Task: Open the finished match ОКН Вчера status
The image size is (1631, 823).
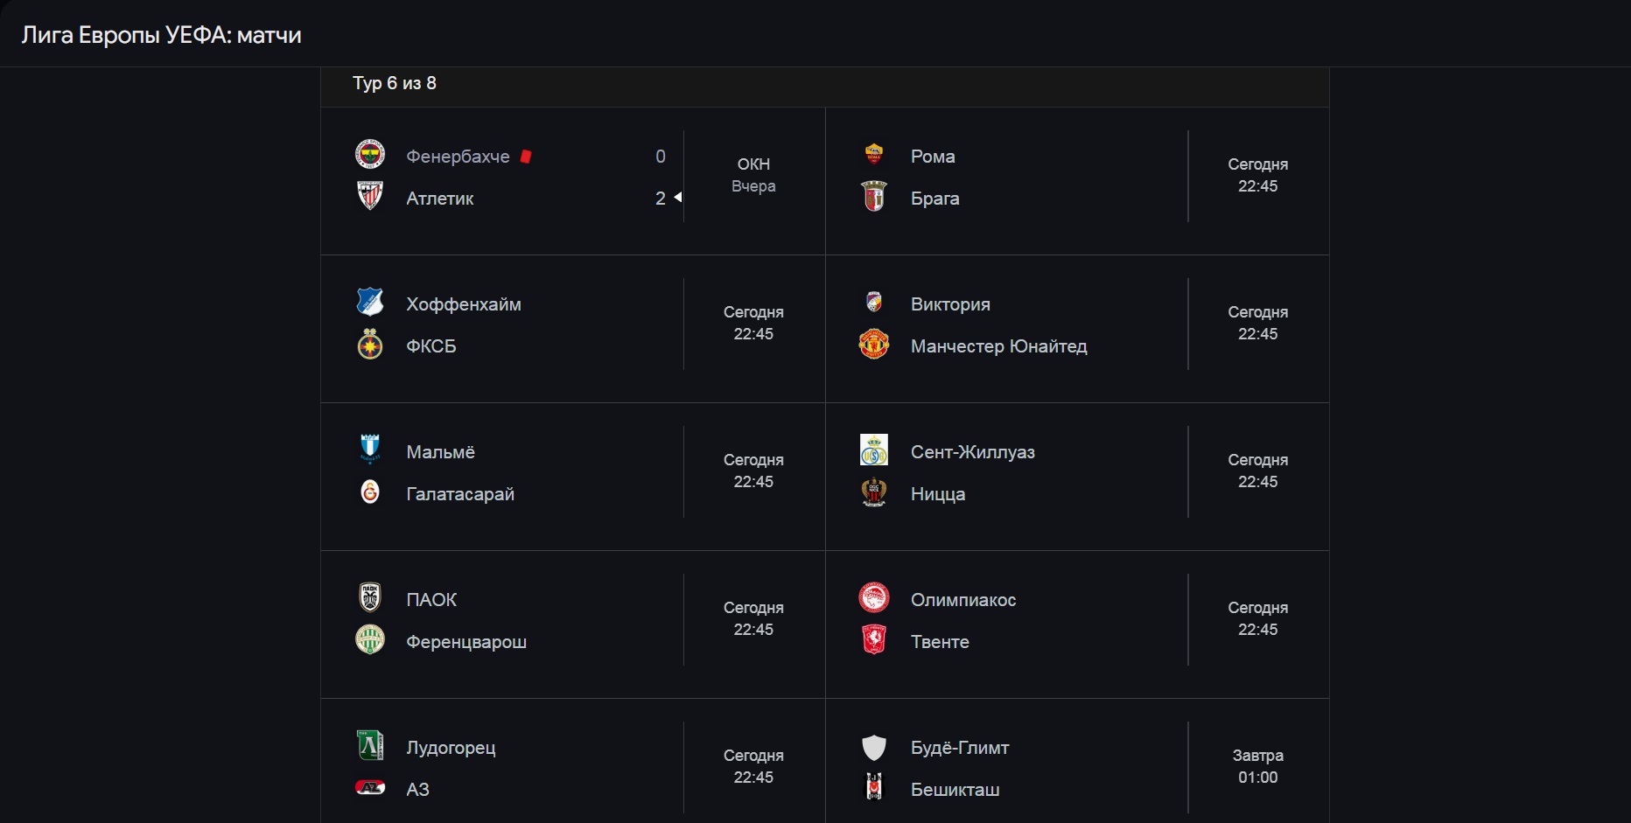Action: (x=753, y=175)
